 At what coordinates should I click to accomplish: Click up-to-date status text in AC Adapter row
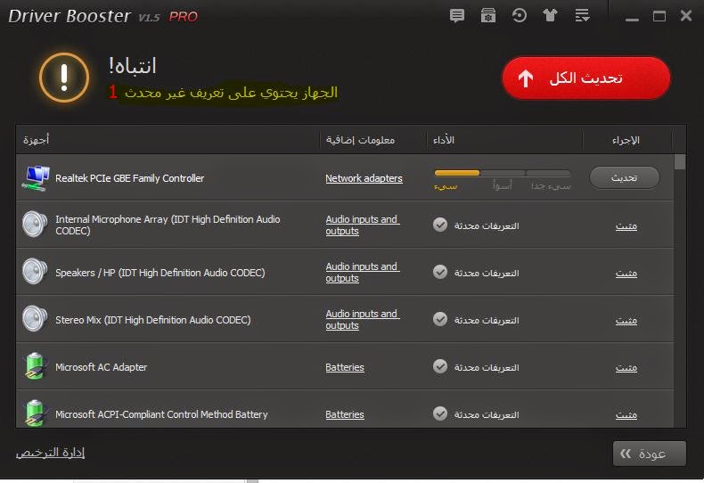[487, 367]
